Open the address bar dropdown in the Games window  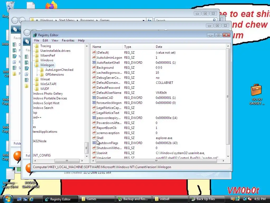pyautogui.click(x=143, y=20)
